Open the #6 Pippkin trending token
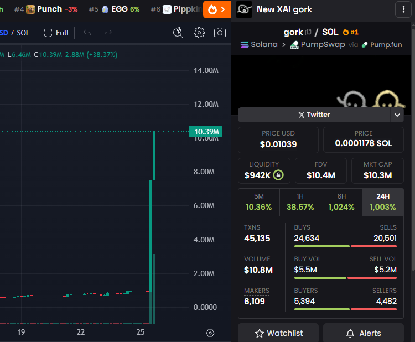Viewport: 415px width, 342px height. pos(176,9)
